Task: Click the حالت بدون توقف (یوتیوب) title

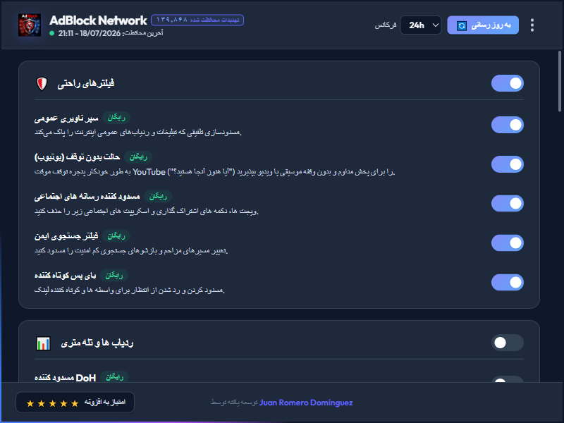Action: [x=77, y=157]
